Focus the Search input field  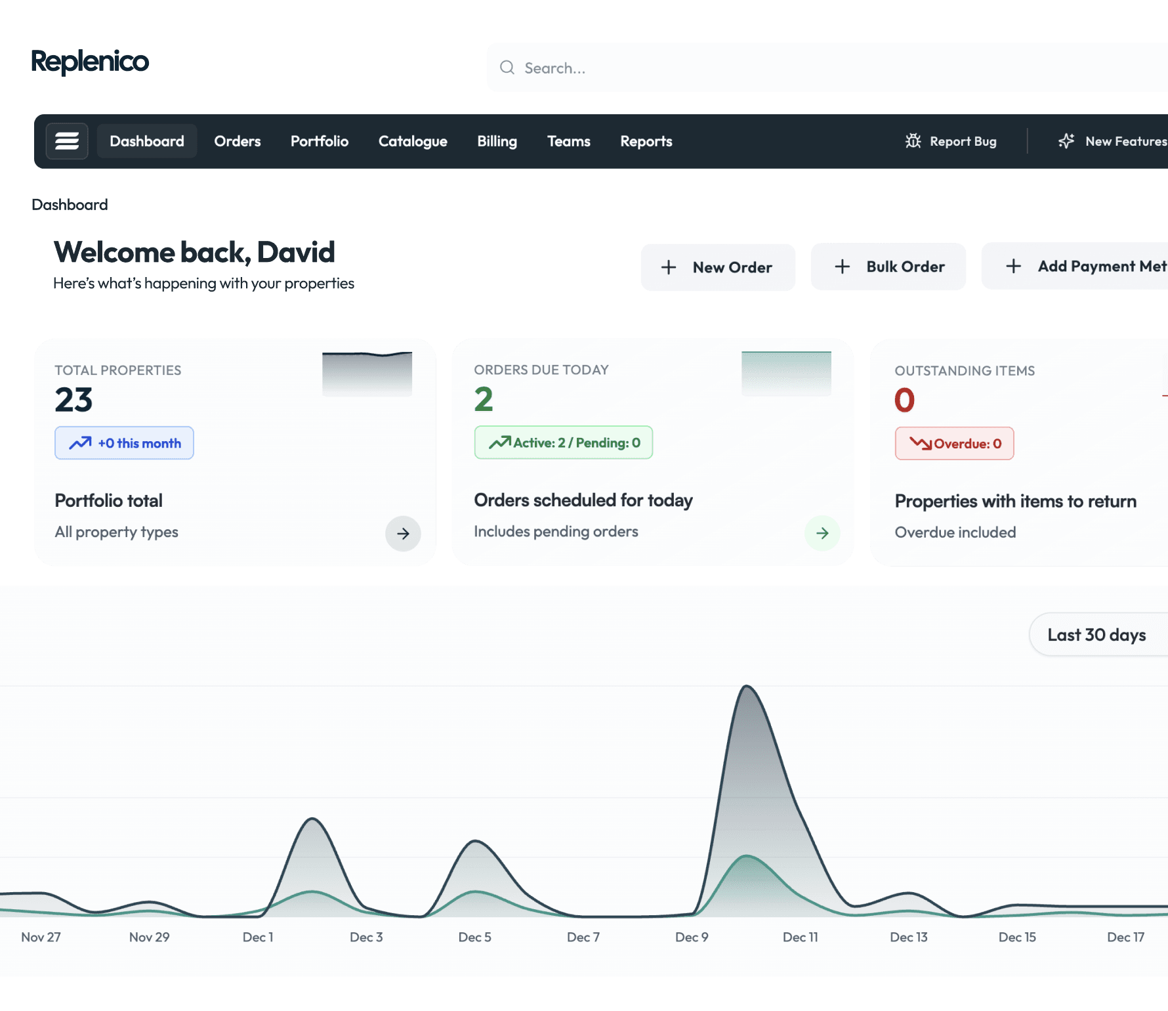point(787,68)
